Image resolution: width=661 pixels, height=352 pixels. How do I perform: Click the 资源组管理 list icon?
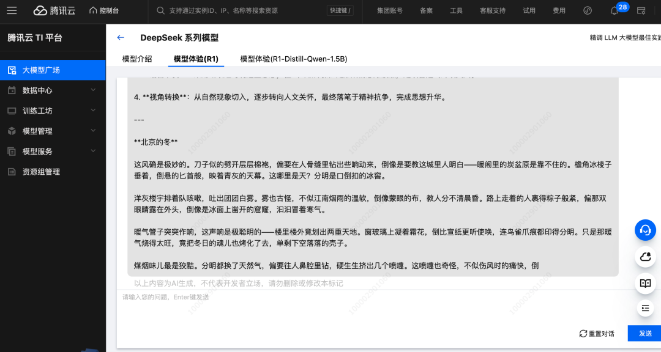coord(12,171)
